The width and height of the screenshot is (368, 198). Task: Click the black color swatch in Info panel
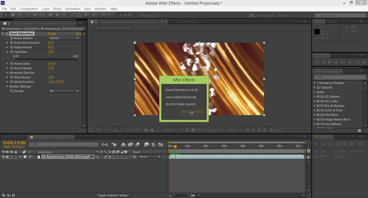tap(317, 32)
